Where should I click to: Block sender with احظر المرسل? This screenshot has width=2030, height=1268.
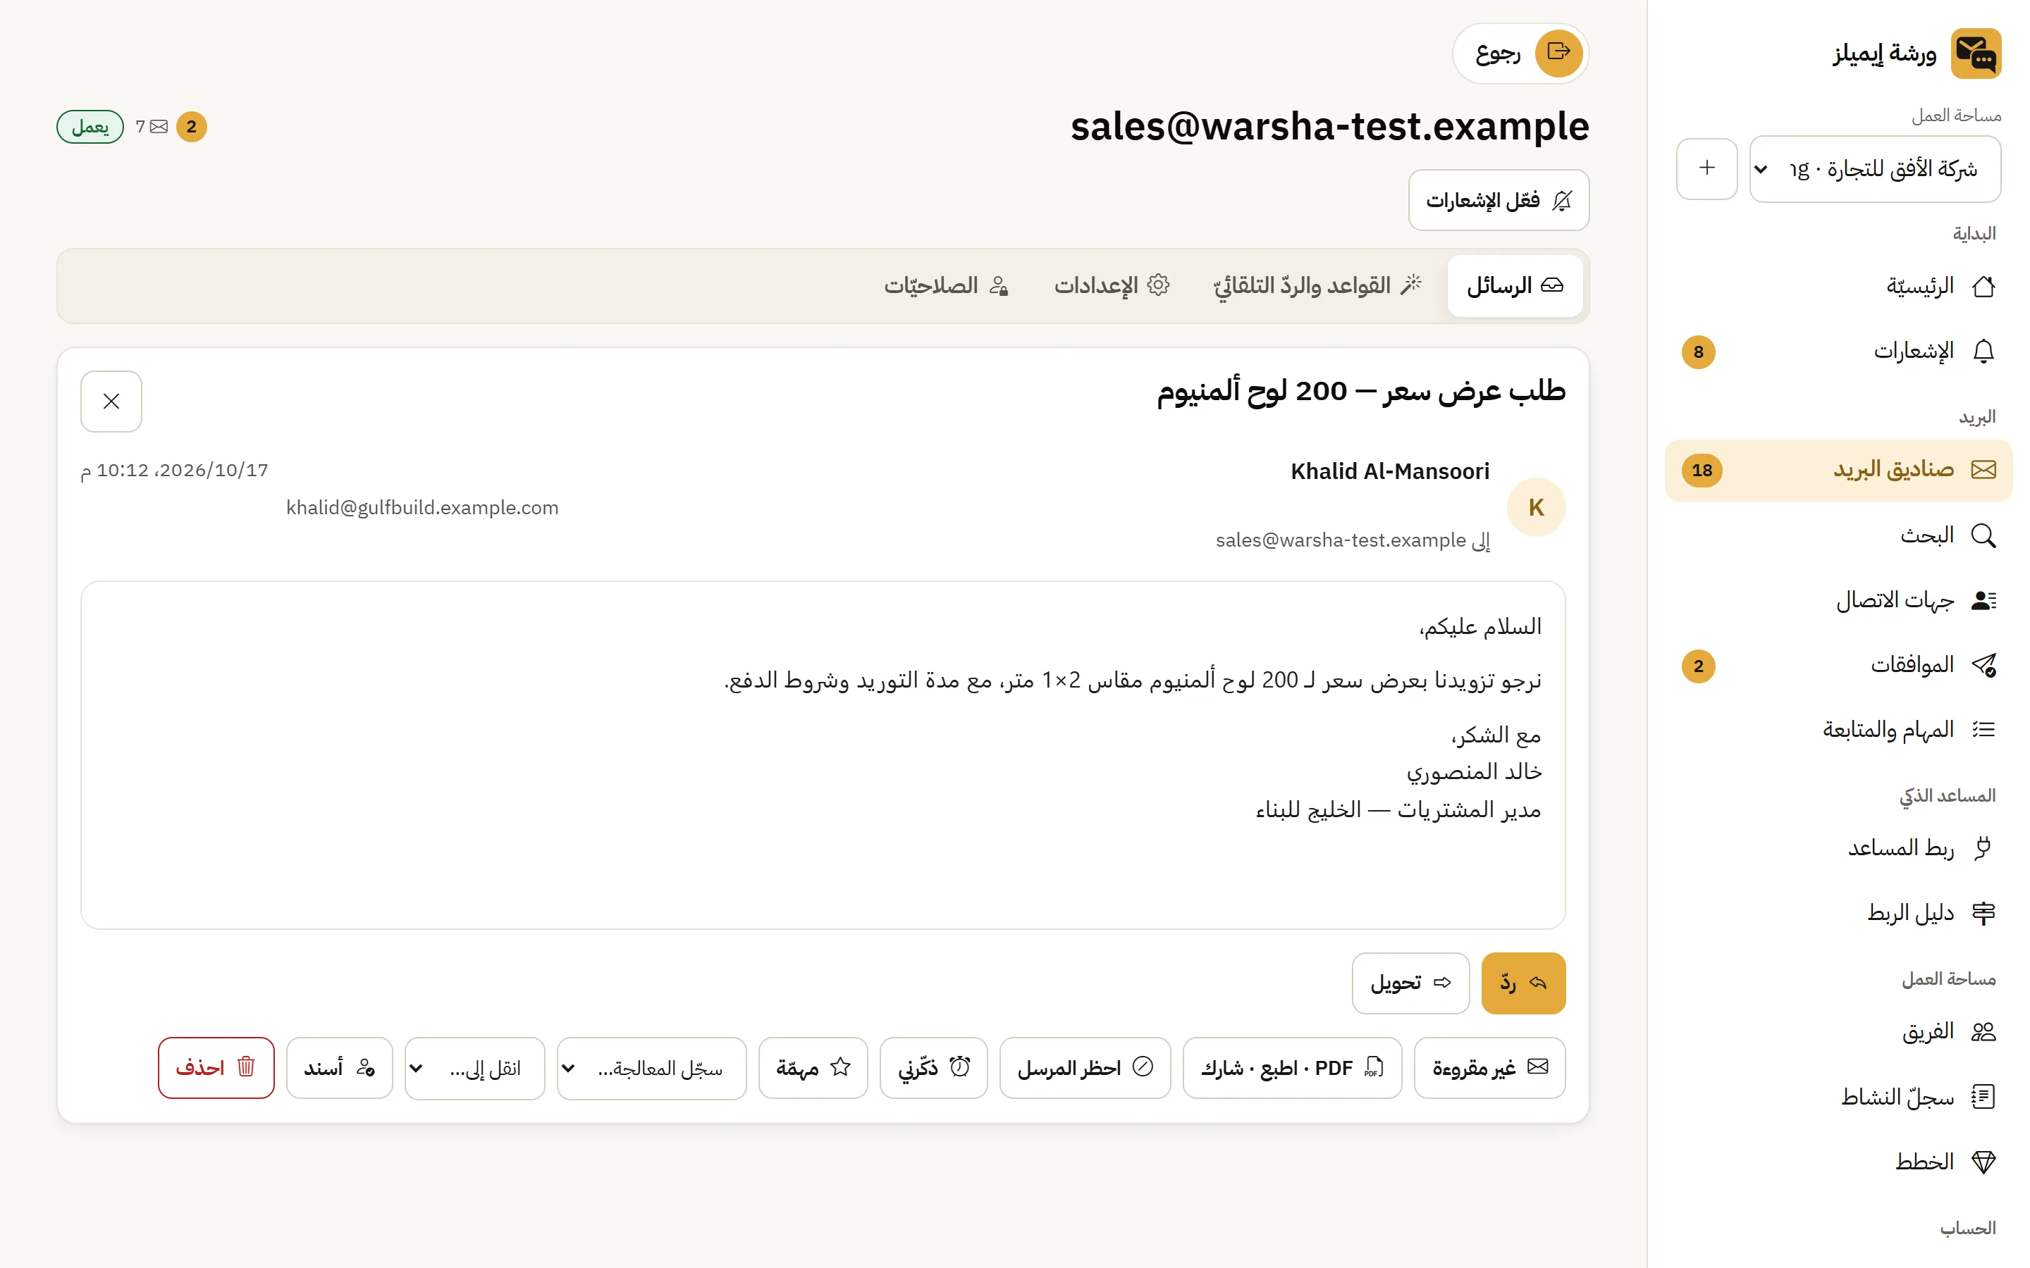click(x=1085, y=1067)
